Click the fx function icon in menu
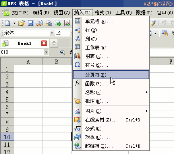Screen dimensions: 174x154 click(77, 83)
